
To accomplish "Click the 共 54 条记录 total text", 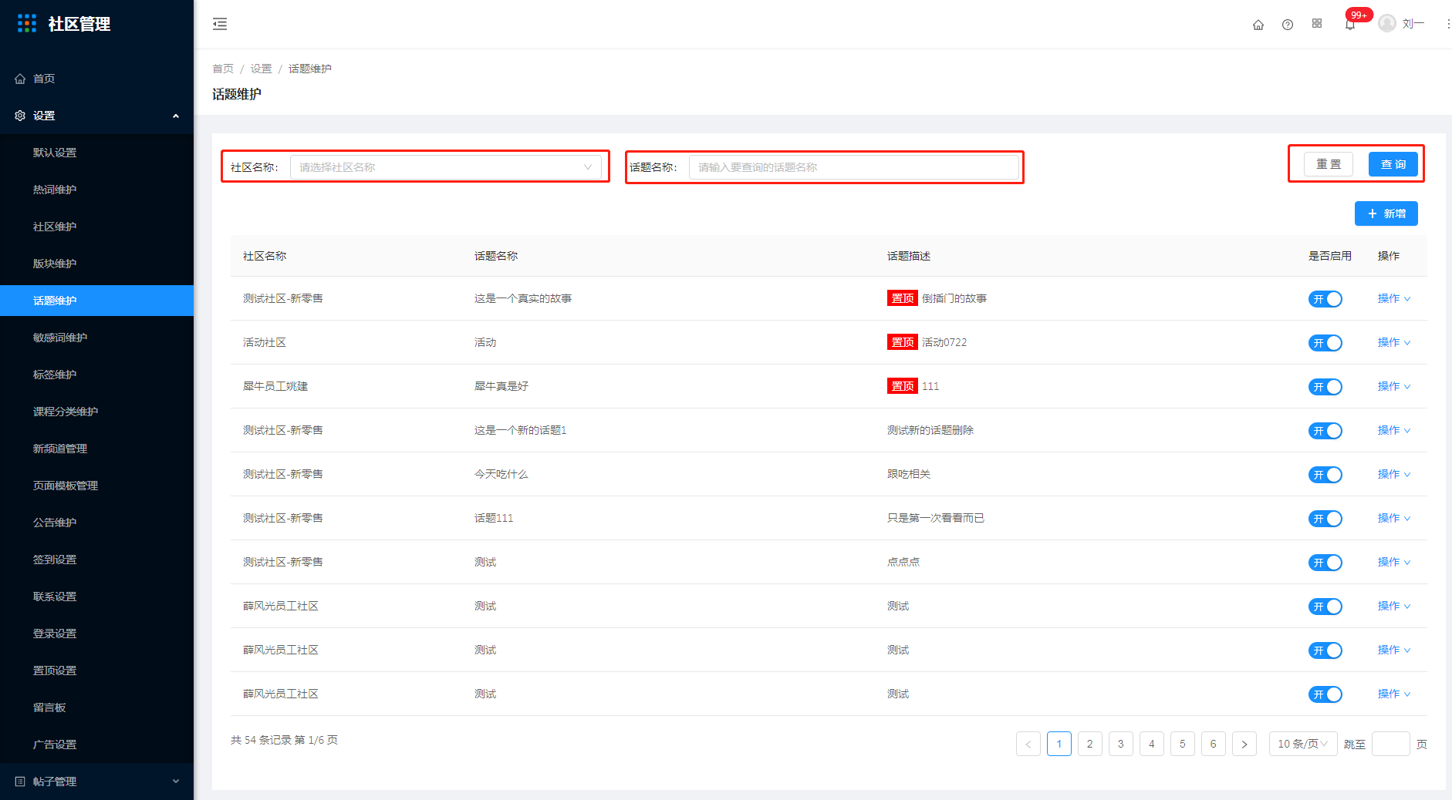I will (x=261, y=740).
